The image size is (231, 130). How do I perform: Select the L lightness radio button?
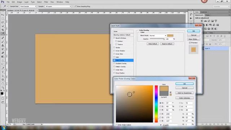(180, 103)
